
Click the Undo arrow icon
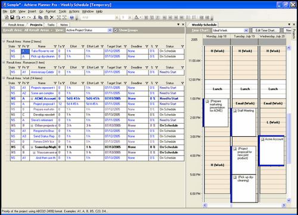pos(23,17)
